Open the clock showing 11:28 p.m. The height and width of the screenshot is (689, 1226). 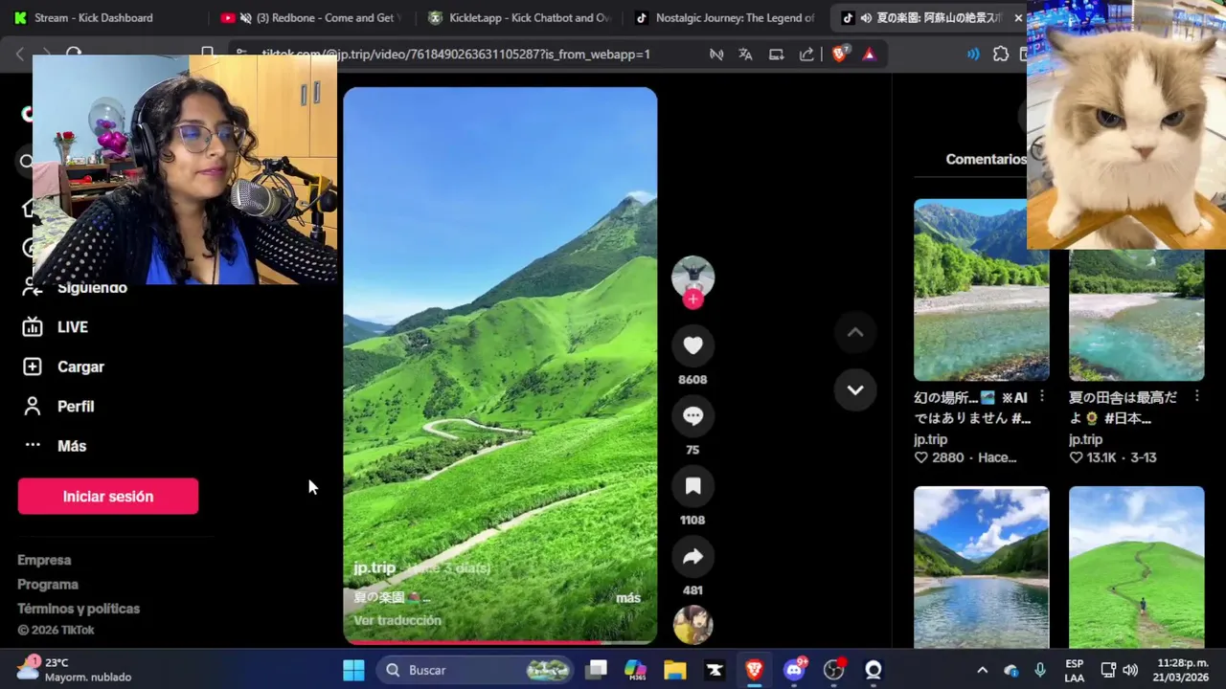pos(1182,670)
